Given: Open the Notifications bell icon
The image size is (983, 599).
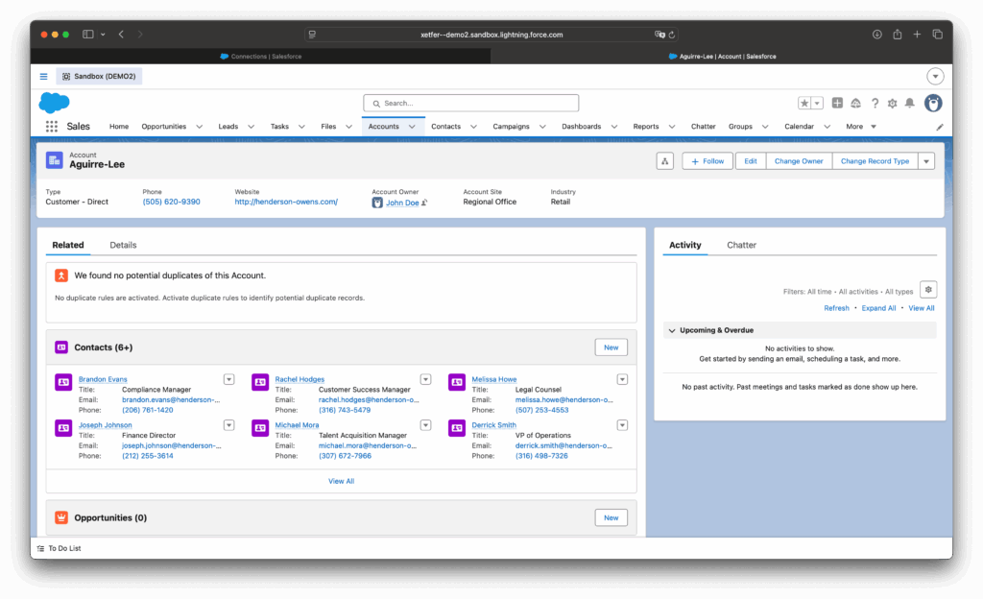Looking at the screenshot, I should [910, 104].
